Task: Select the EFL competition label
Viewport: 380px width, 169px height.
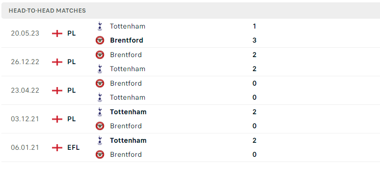Action: [x=74, y=147]
